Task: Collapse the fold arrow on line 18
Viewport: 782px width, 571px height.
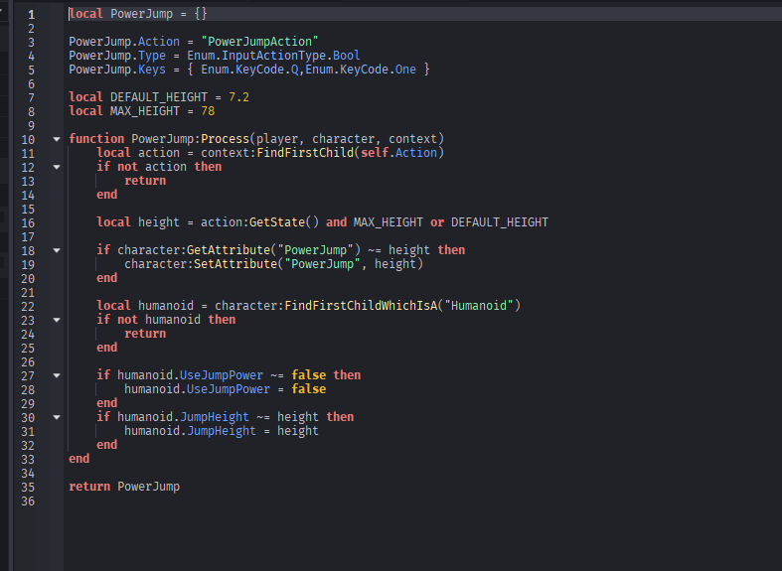Action: (x=57, y=250)
